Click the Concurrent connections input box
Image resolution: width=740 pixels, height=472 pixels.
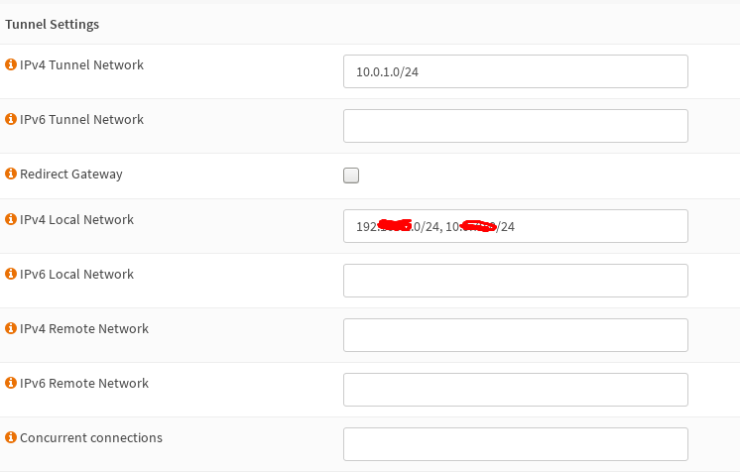pyautogui.click(x=515, y=444)
